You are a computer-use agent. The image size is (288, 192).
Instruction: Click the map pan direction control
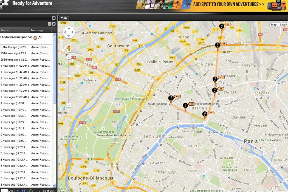[x=69, y=32]
